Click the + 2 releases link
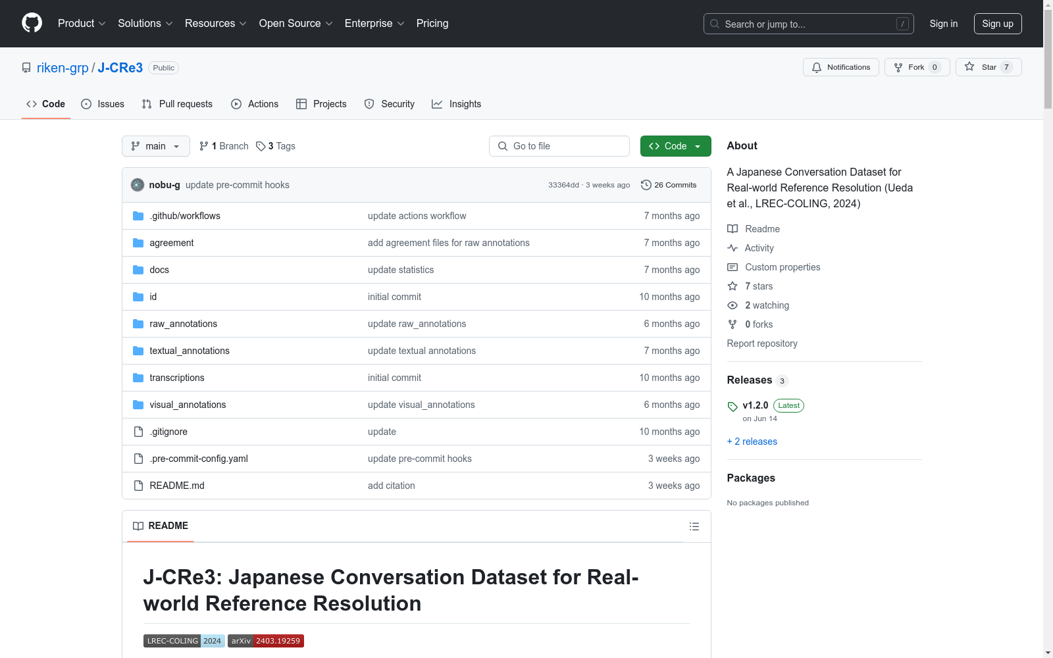Image resolution: width=1053 pixels, height=658 pixels. (752, 442)
